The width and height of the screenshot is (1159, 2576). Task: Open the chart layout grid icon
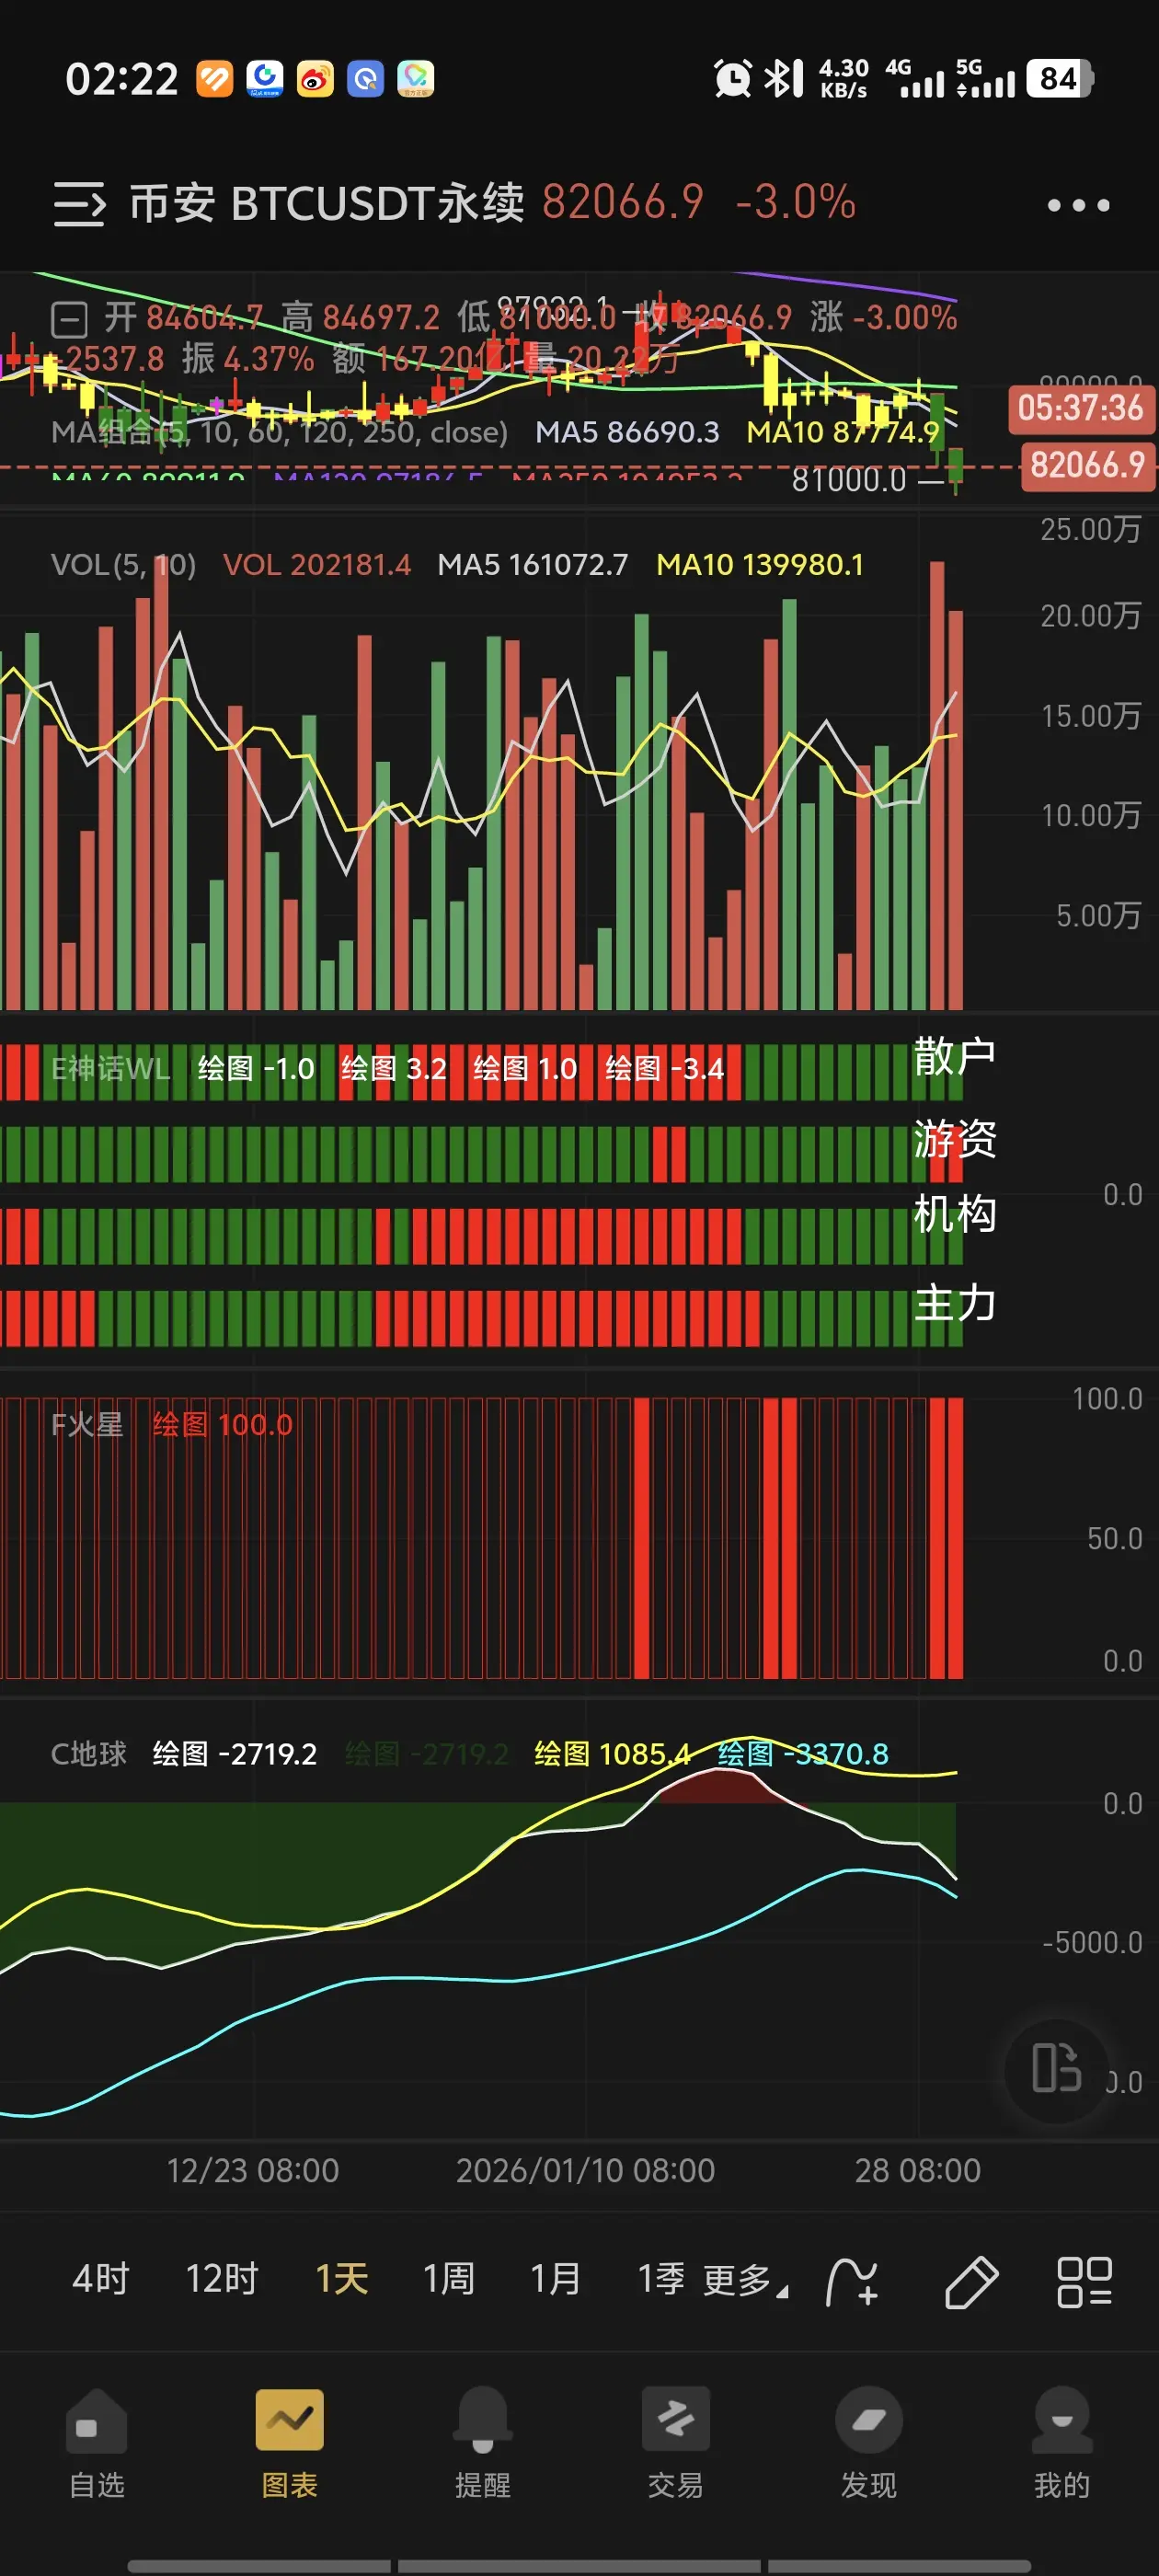1084,2282
